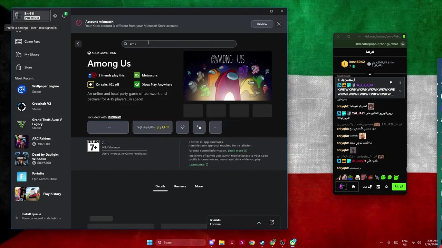Dismiss the Account mismatch banner
The image size is (442, 248).
tap(279, 24)
